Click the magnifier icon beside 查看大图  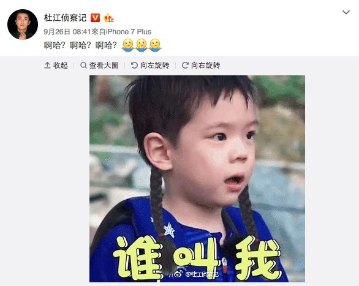pyautogui.click(x=83, y=65)
